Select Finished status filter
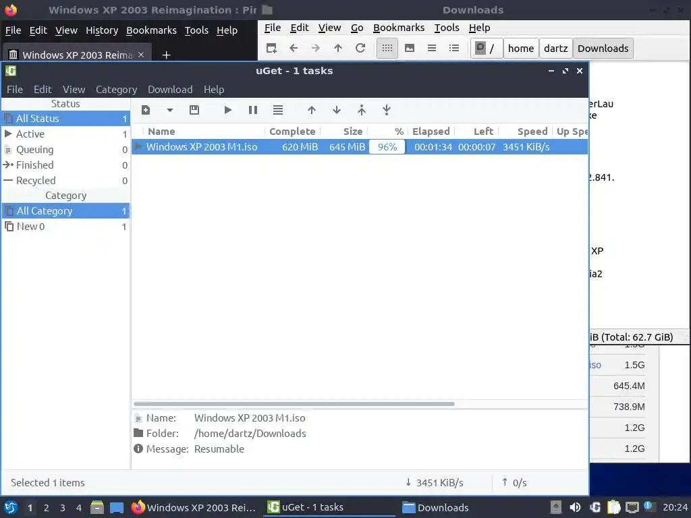 pyautogui.click(x=65, y=165)
